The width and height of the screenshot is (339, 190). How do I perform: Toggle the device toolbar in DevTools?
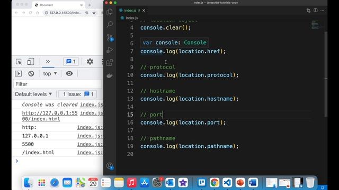(31, 62)
